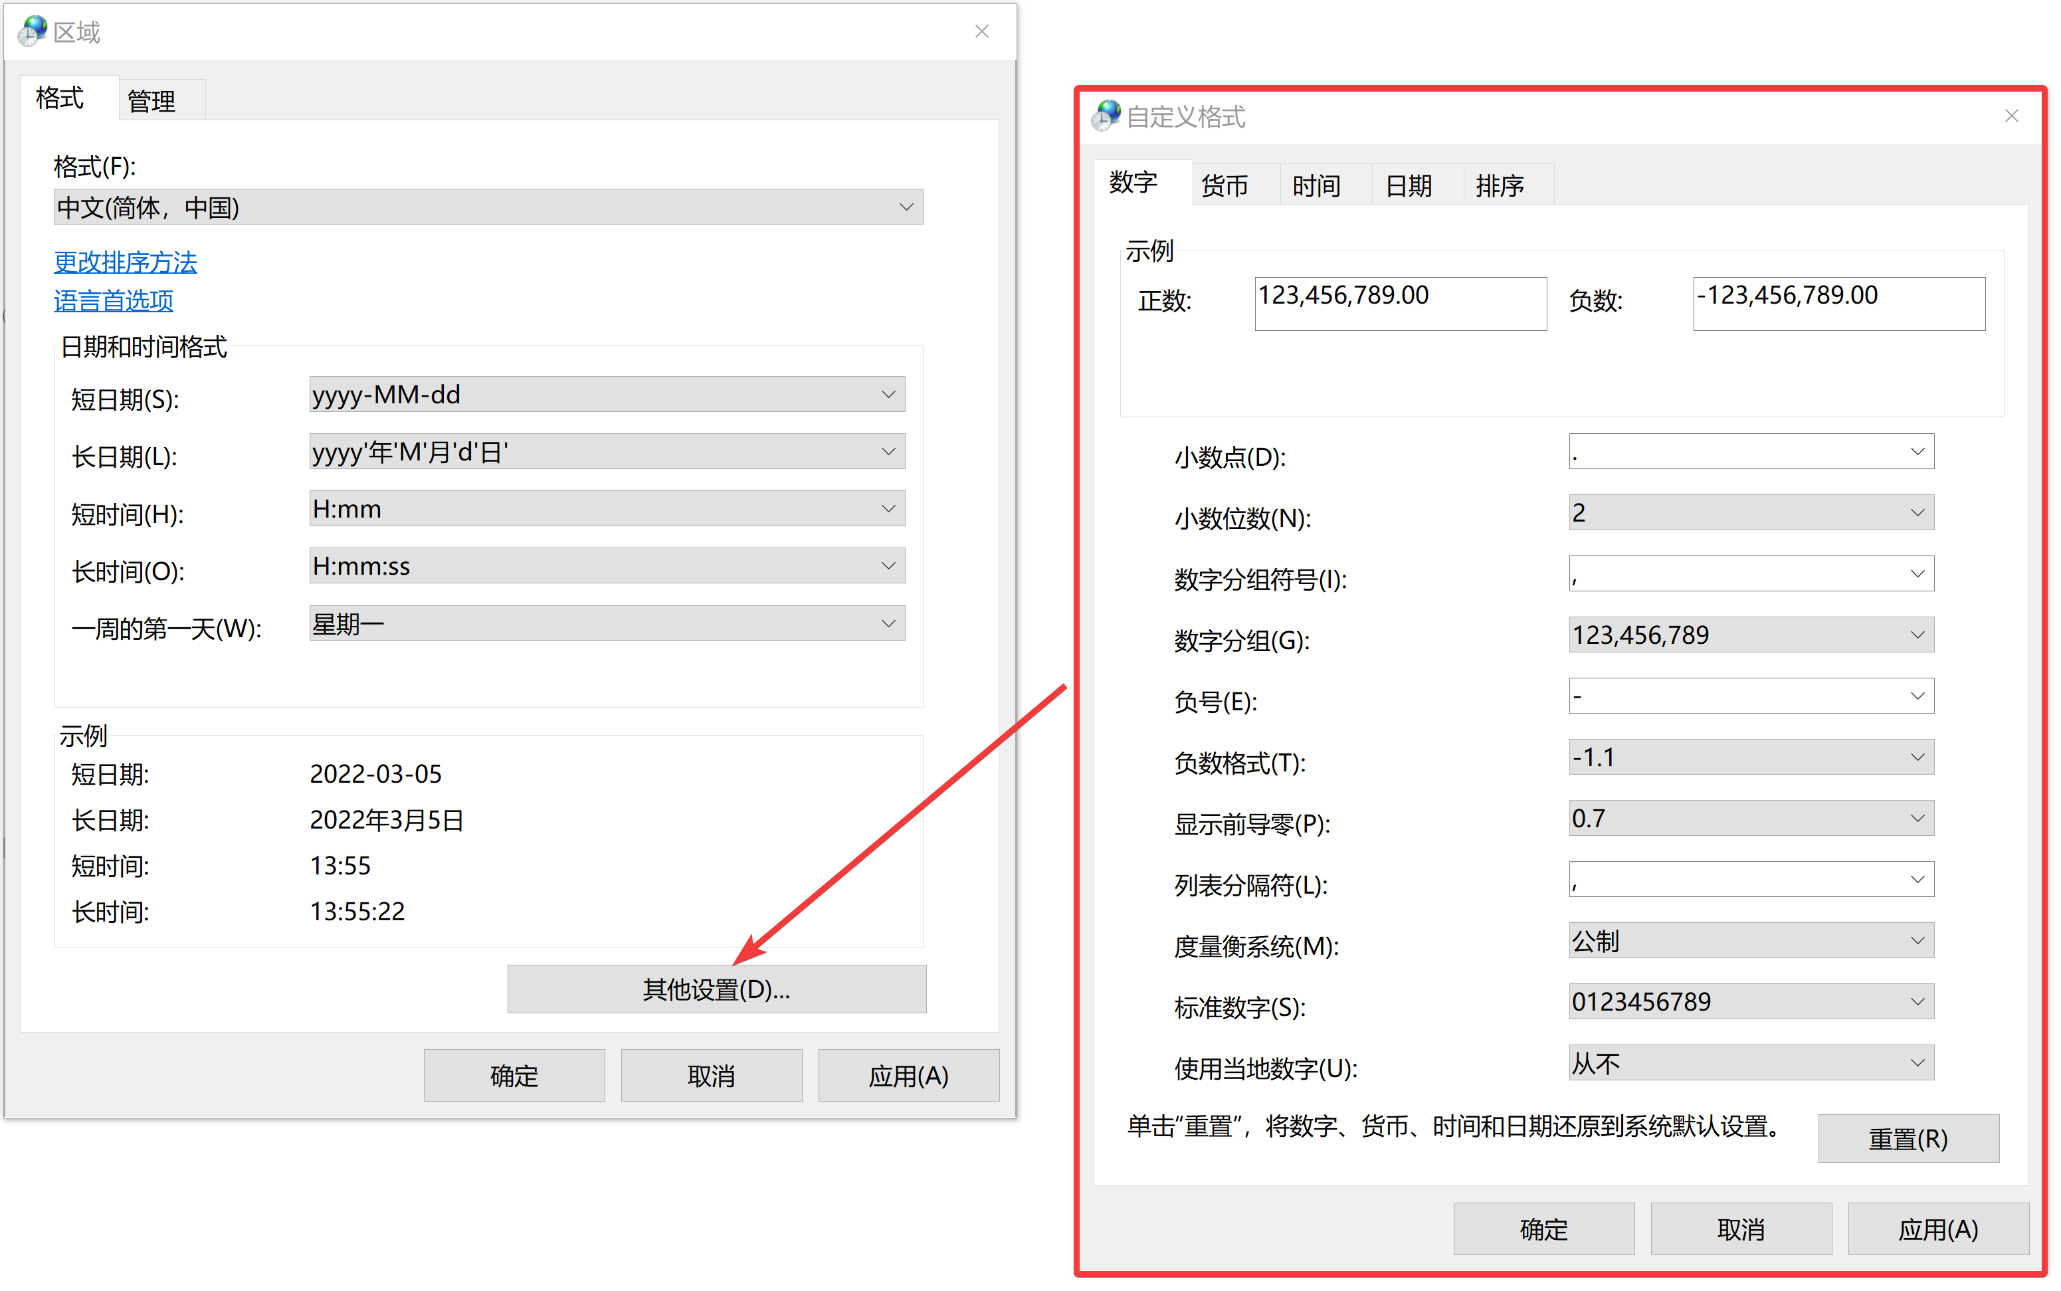Expand the 格式 language dropdown
Image resolution: width=2061 pixels, height=1291 pixels.
click(x=488, y=207)
